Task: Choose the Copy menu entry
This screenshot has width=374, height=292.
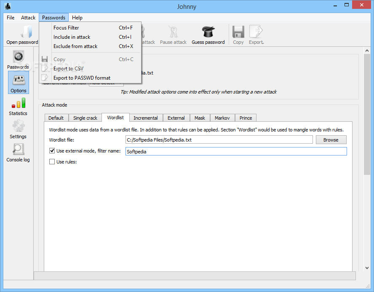Action: (x=91, y=59)
